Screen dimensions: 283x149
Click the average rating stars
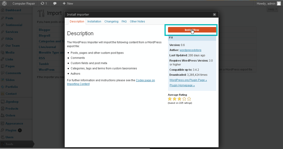[x=179, y=99]
